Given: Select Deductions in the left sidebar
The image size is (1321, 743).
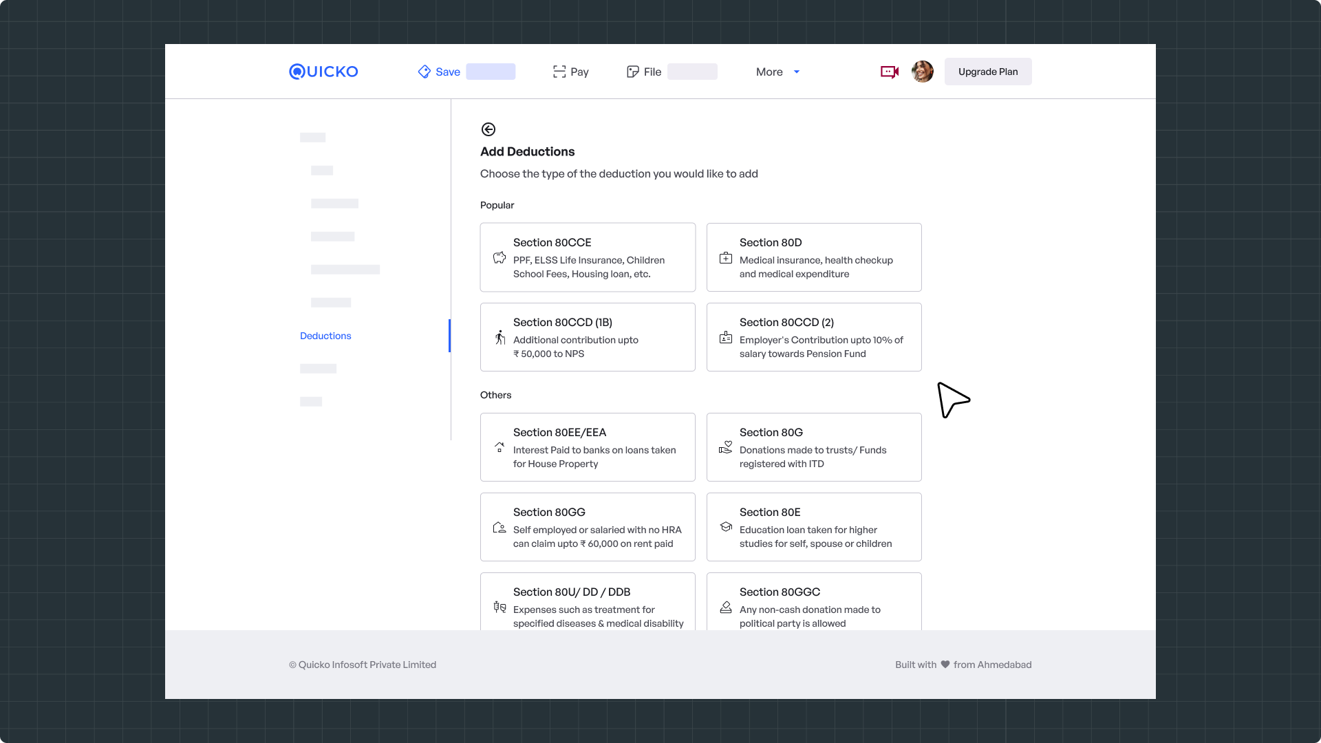Looking at the screenshot, I should point(325,336).
